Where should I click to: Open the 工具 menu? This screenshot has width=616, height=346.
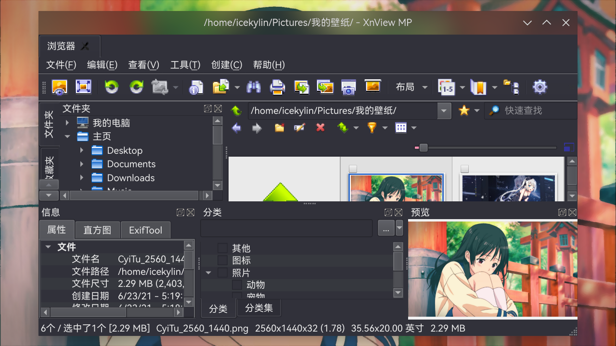click(x=185, y=65)
